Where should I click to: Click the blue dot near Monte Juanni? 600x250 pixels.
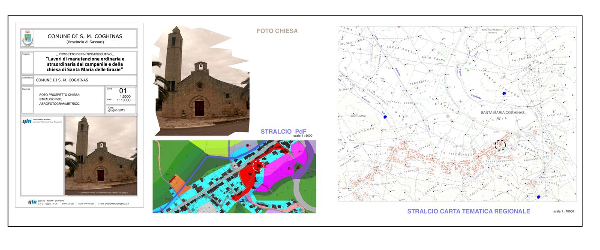tap(385, 116)
